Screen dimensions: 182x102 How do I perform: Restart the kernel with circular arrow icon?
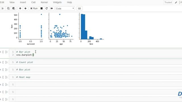[47, 8]
